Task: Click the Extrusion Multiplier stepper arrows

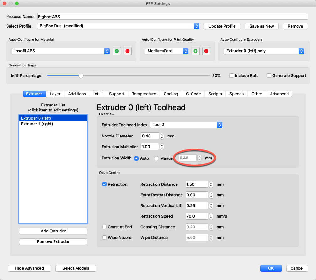Action: tap(162, 147)
